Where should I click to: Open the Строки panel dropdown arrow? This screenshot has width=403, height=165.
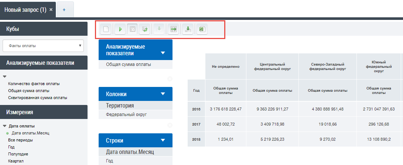(x=163, y=140)
